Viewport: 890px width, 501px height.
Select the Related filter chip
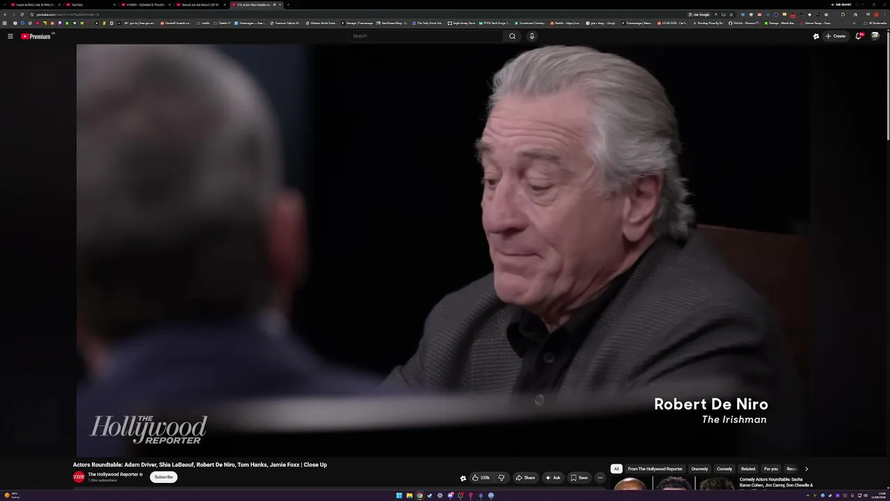point(748,469)
